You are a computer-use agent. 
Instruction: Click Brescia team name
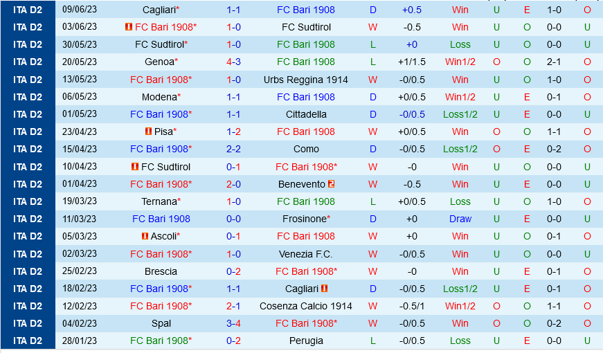coord(161,271)
